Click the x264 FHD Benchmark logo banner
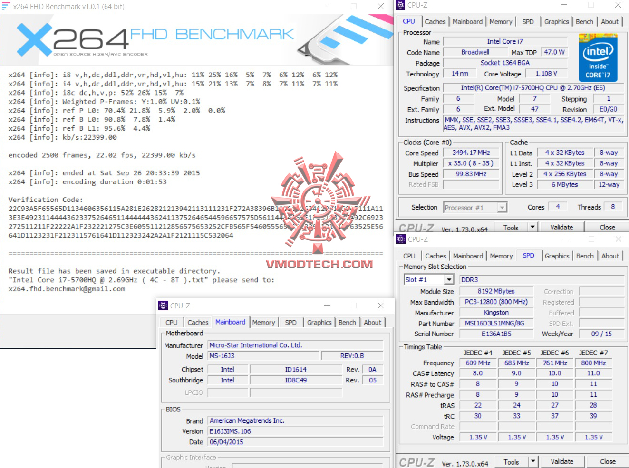 coord(197,39)
